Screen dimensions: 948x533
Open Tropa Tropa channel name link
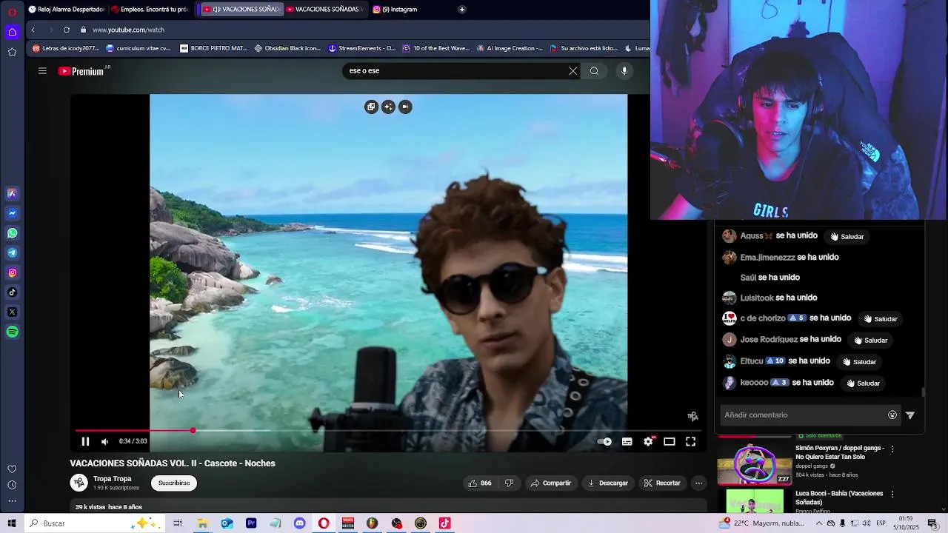(x=112, y=479)
